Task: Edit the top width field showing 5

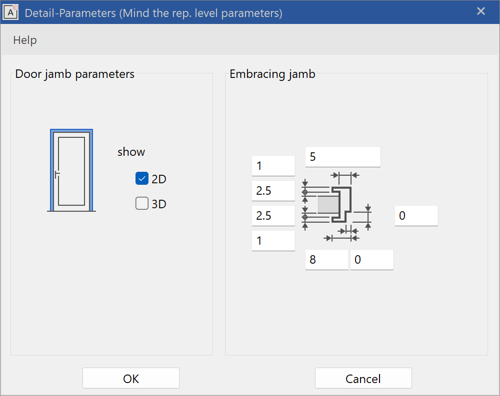Action: [x=343, y=157]
